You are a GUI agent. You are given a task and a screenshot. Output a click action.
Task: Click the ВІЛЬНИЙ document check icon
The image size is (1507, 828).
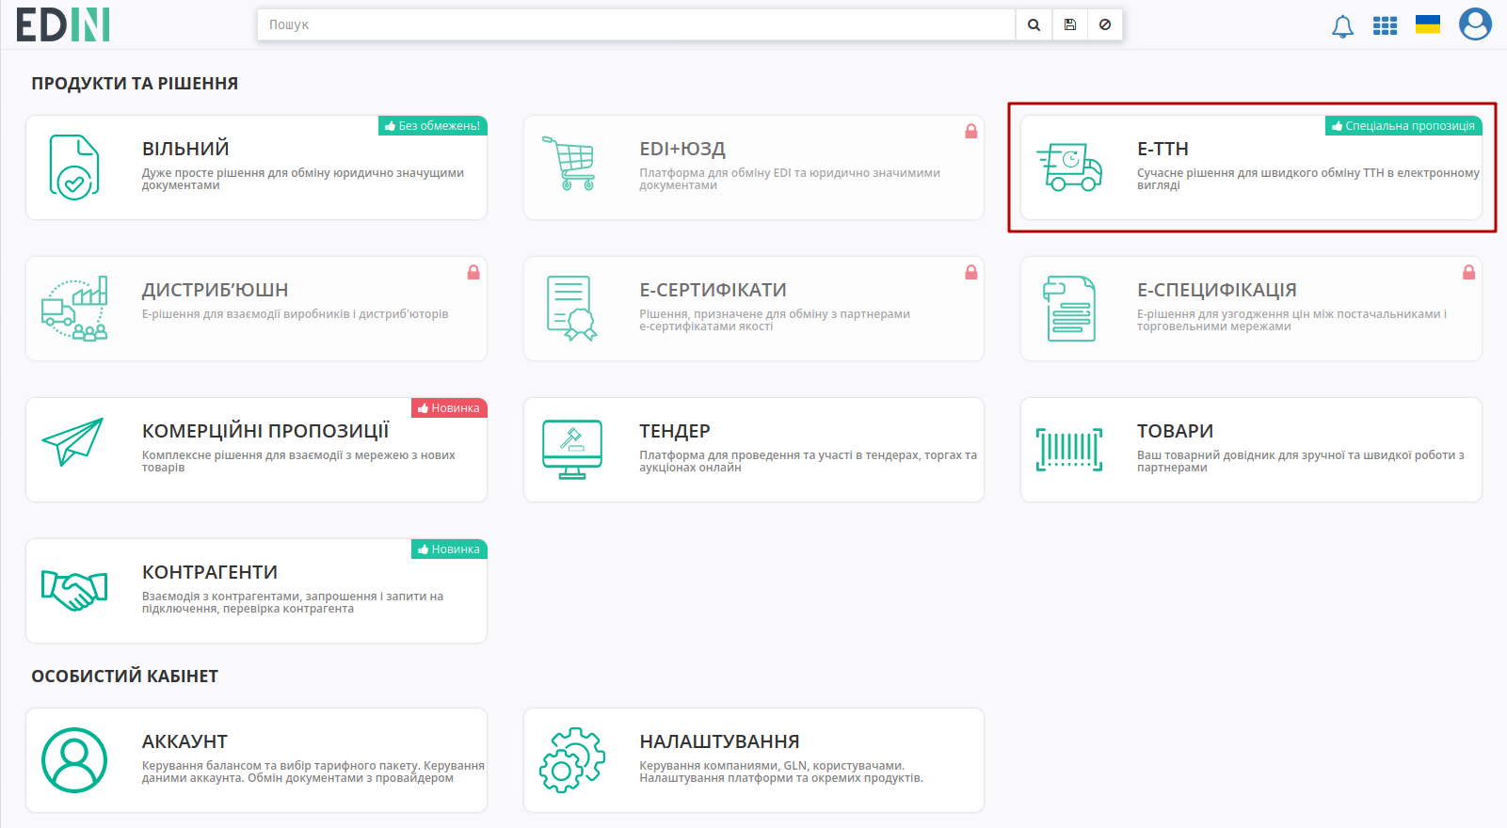tap(74, 167)
